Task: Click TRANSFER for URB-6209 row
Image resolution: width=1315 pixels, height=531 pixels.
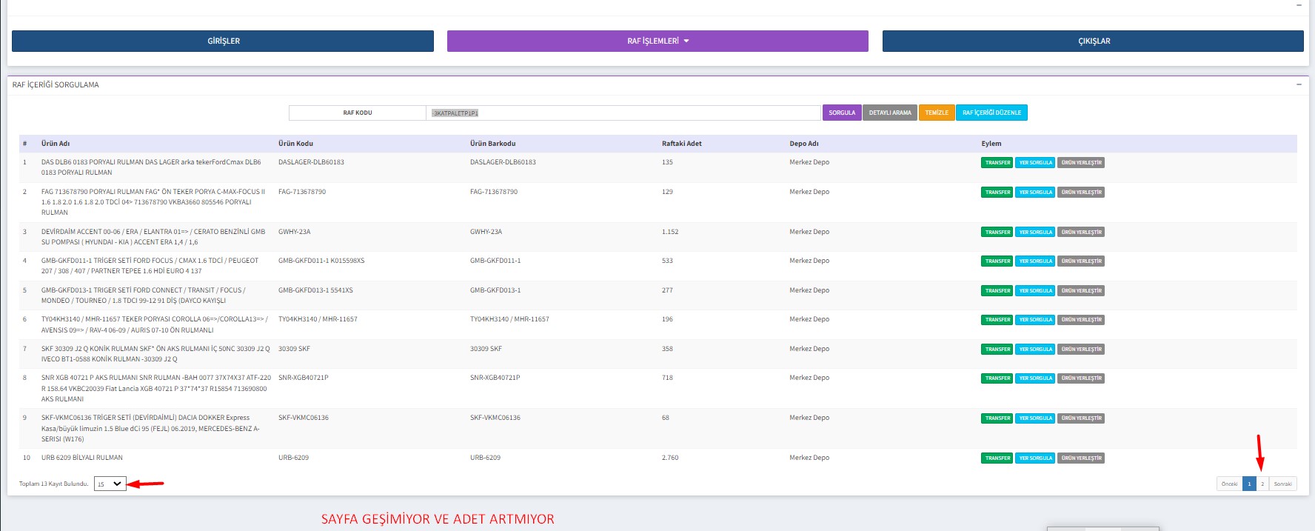Action: tap(997, 458)
